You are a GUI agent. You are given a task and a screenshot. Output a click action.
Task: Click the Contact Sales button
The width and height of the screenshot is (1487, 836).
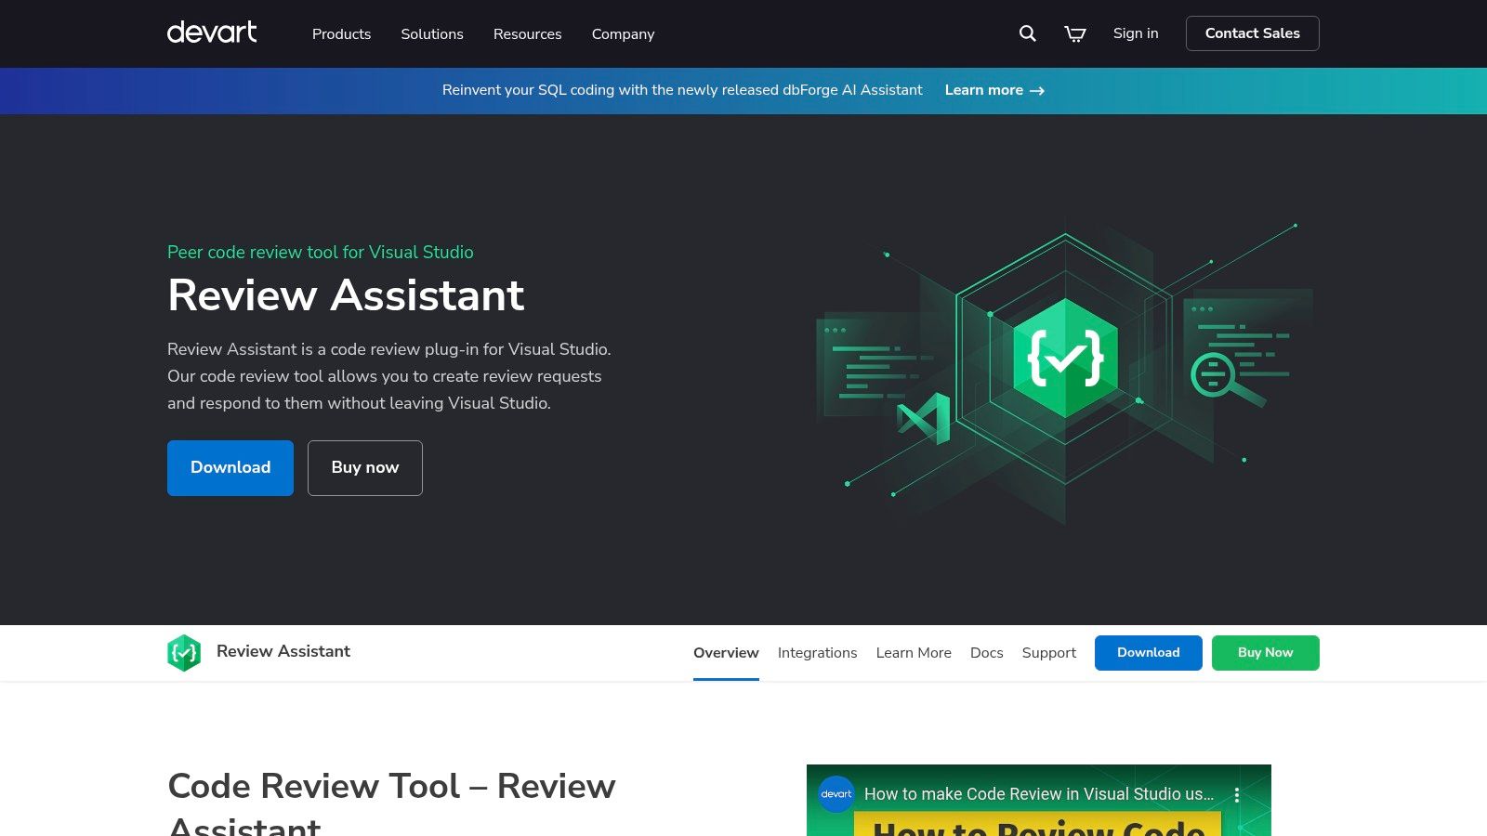pos(1252,33)
